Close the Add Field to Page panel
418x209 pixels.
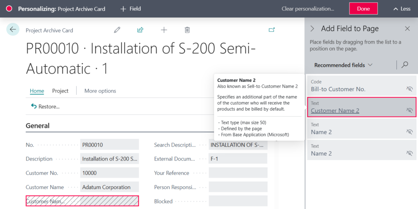(x=407, y=29)
